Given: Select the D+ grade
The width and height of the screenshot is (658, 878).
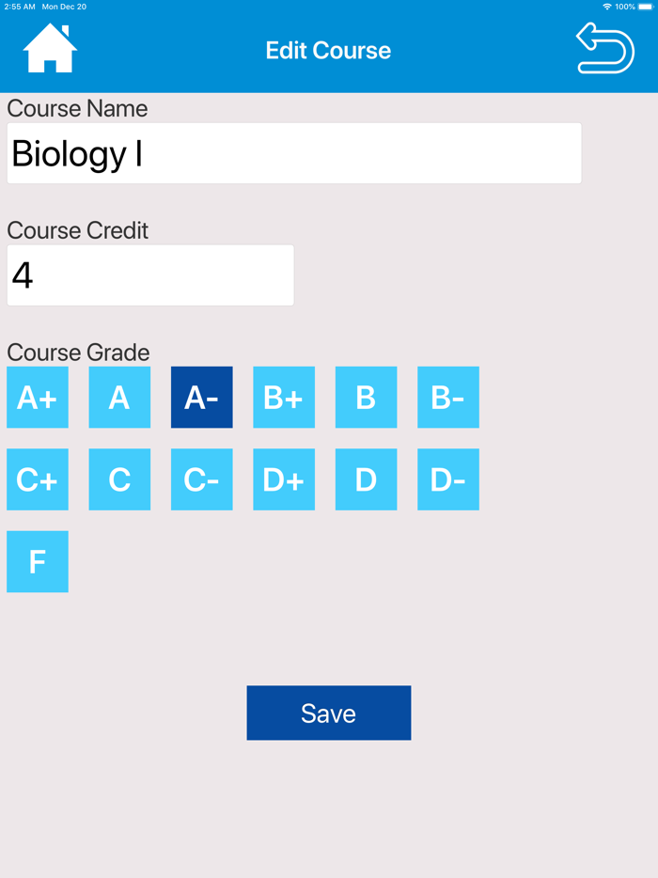Looking at the screenshot, I should pyautogui.click(x=284, y=479).
